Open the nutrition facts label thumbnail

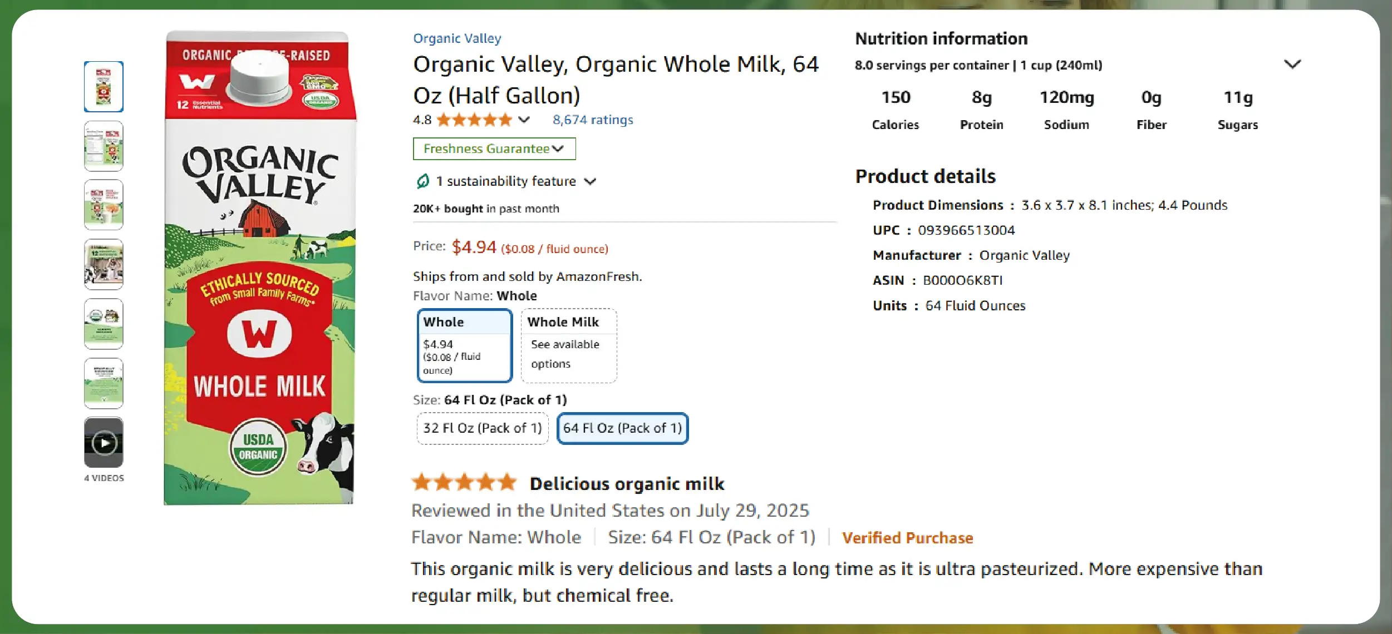point(104,146)
